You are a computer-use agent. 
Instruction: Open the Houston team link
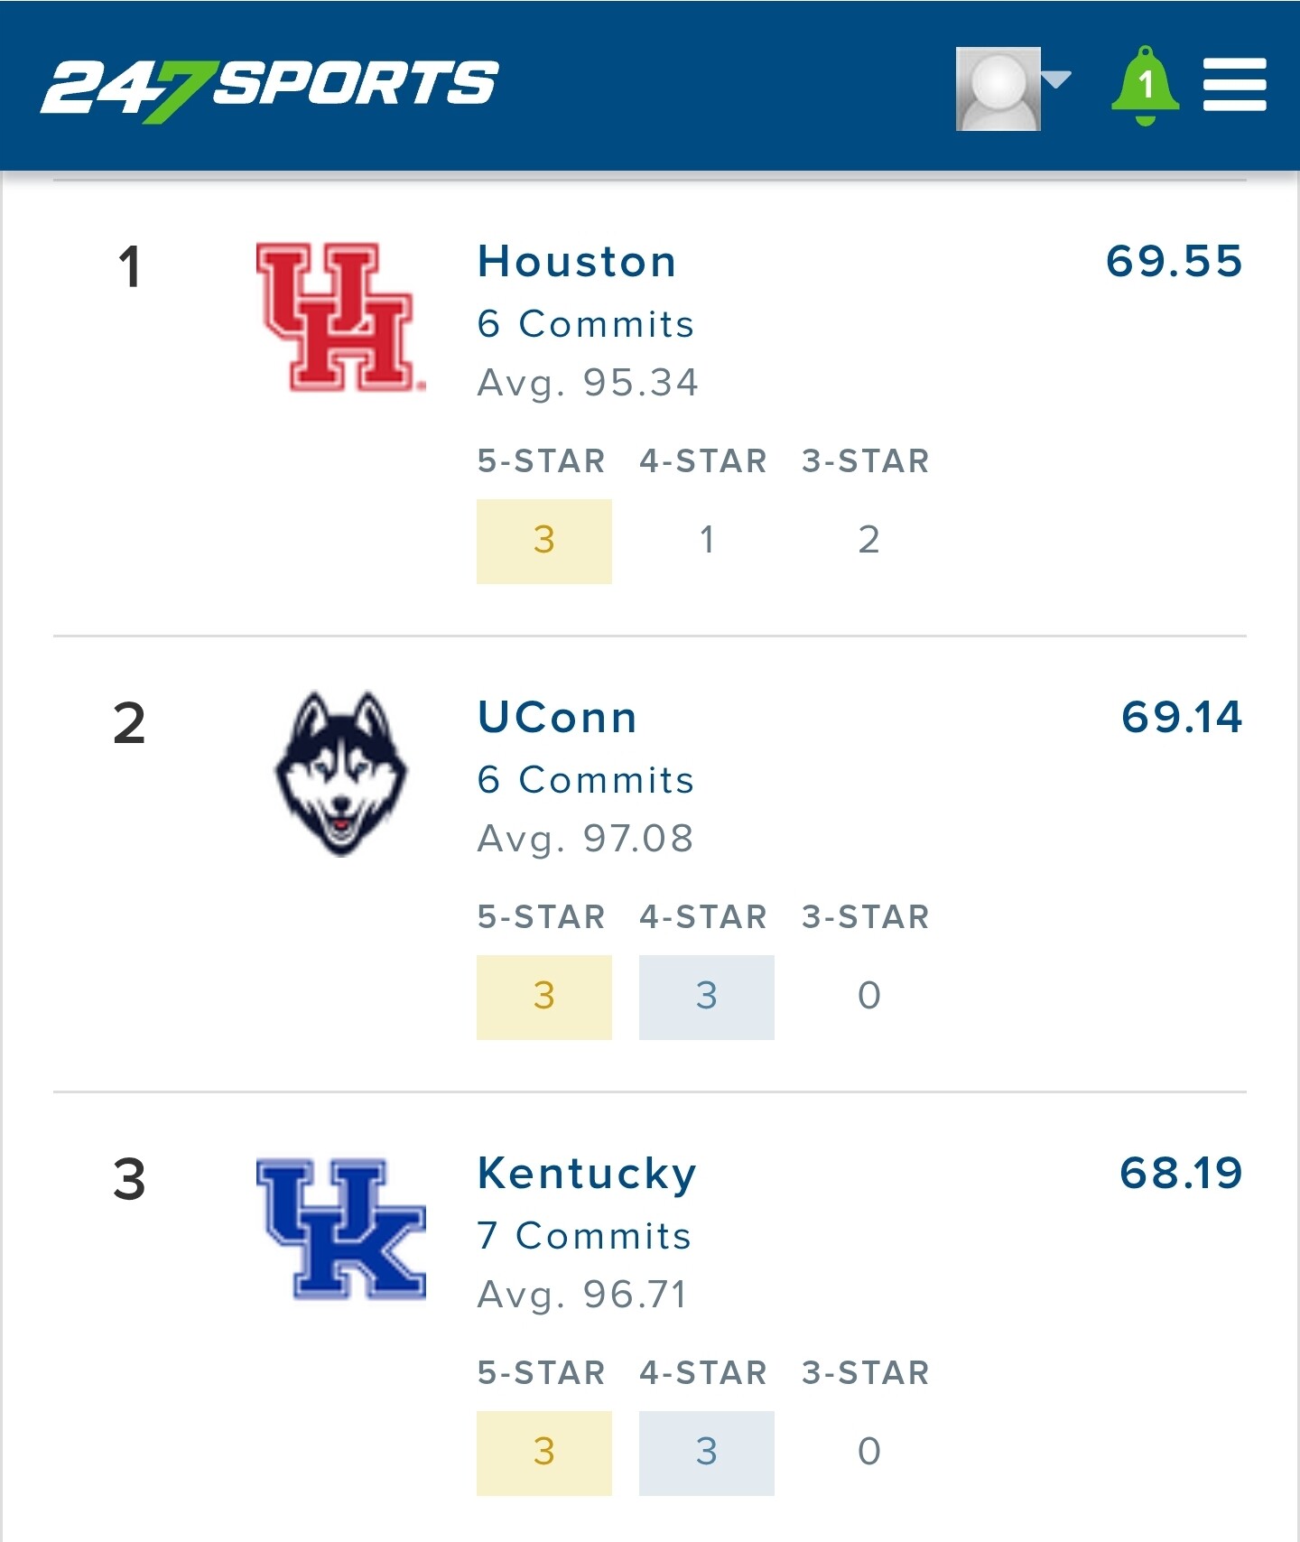point(577,262)
